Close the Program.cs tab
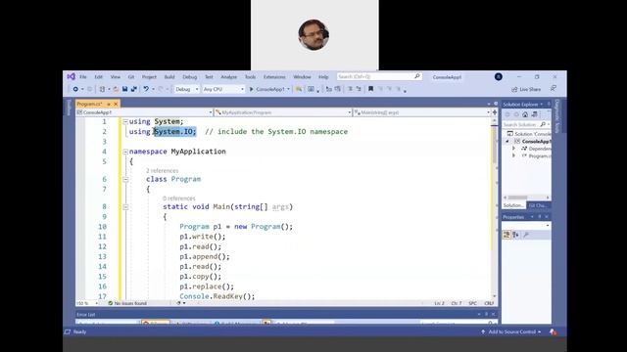The image size is (627, 352). click(x=116, y=104)
